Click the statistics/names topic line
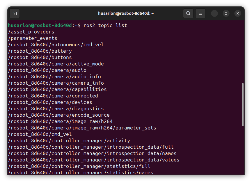 click(x=81, y=173)
